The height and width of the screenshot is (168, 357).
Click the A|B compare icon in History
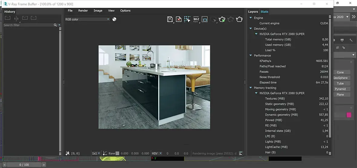pyautogui.click(x=16, y=18)
